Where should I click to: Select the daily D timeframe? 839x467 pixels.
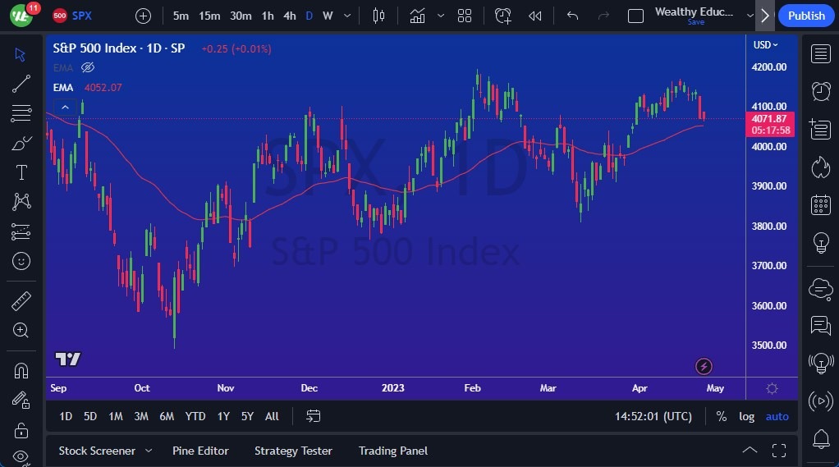tap(309, 16)
